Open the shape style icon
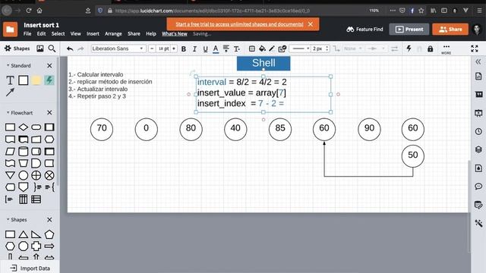 pos(282,49)
